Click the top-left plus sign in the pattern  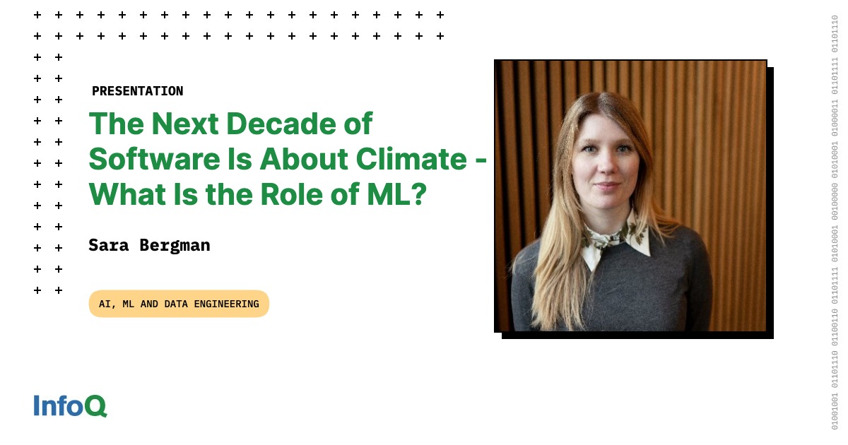pyautogui.click(x=37, y=14)
